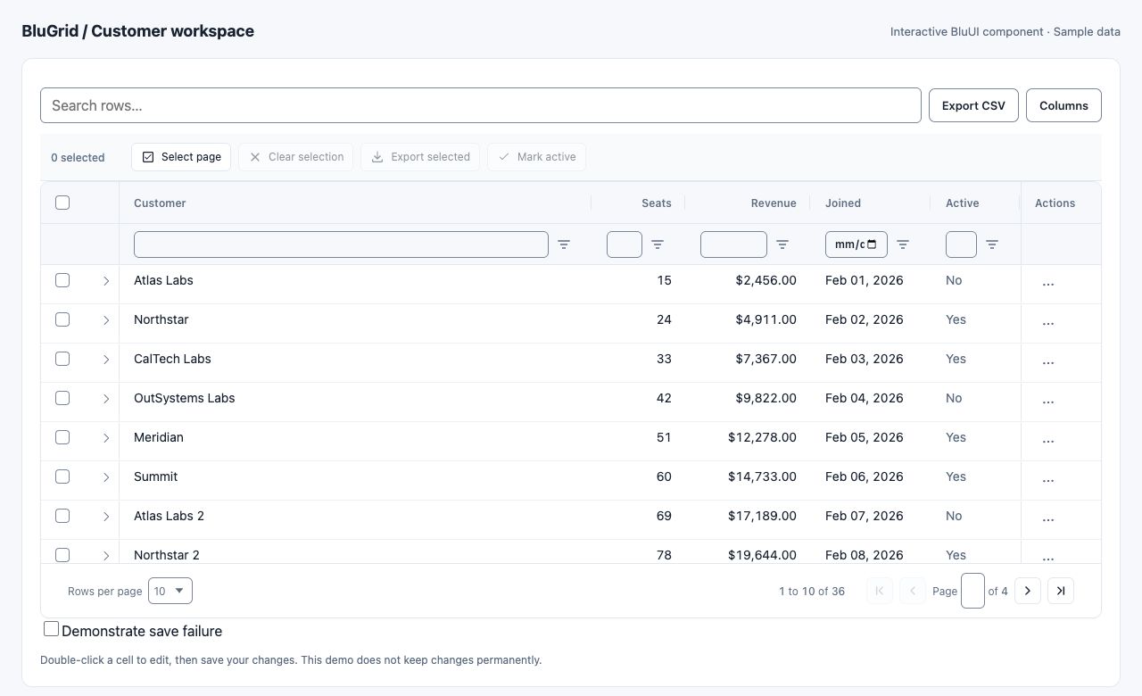The height and width of the screenshot is (696, 1142).
Task: Click the Feb 04, 2026 joined cell
Action: pos(865,398)
